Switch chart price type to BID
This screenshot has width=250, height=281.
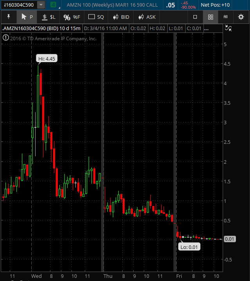(x=121, y=17)
